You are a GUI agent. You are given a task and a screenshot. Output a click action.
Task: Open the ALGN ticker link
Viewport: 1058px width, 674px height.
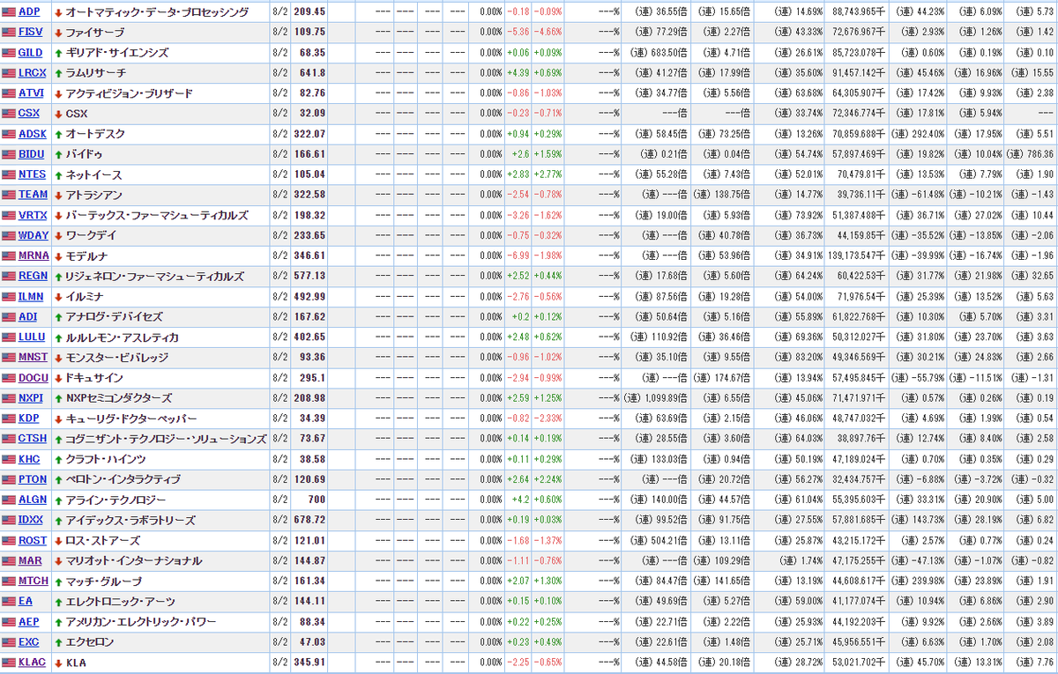(x=32, y=500)
